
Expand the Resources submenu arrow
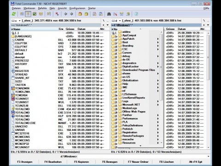point(157,143)
